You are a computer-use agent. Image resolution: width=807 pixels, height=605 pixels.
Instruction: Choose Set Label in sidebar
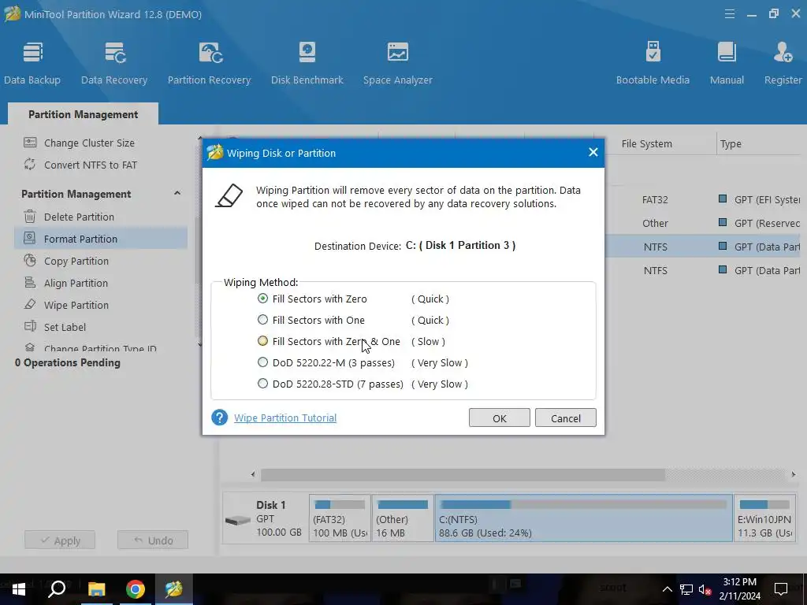tap(65, 327)
